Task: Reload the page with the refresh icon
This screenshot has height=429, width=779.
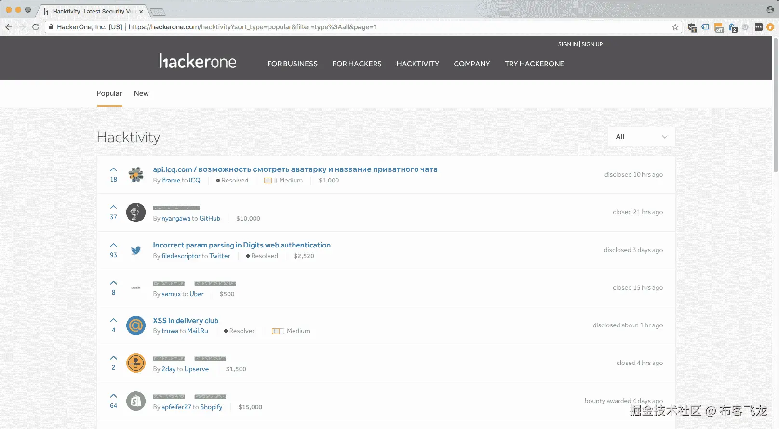Action: click(36, 27)
